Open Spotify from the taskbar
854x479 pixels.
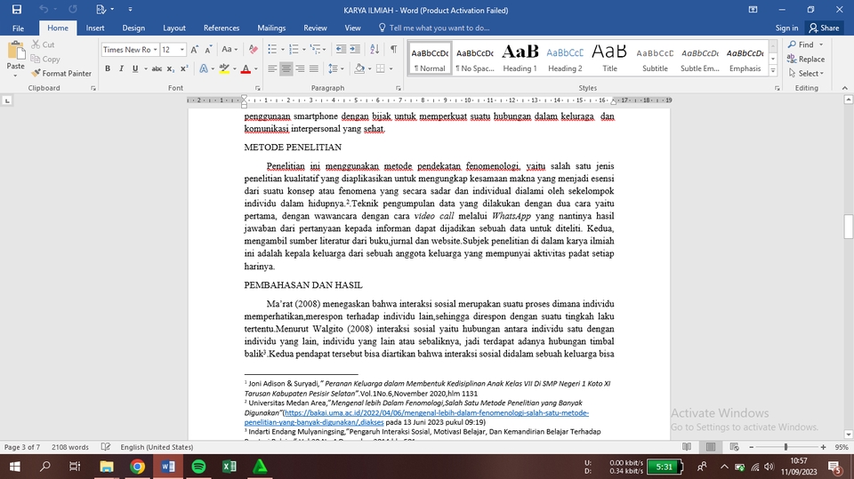tap(198, 467)
